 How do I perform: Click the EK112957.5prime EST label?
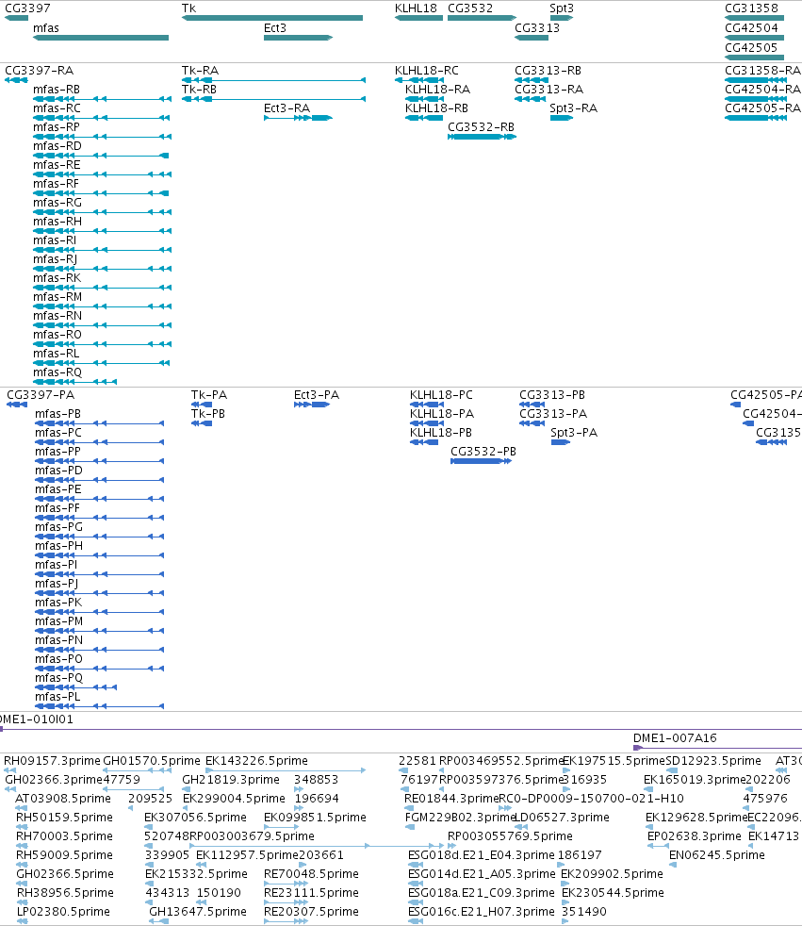tap(247, 854)
